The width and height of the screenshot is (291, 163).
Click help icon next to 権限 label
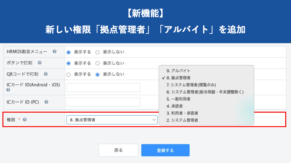tap(25, 120)
